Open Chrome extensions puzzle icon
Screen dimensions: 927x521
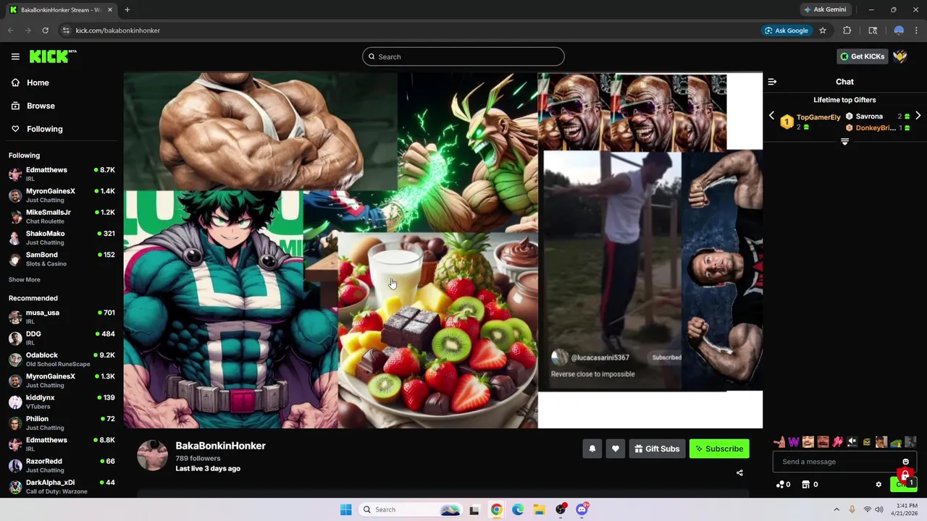coord(847,30)
